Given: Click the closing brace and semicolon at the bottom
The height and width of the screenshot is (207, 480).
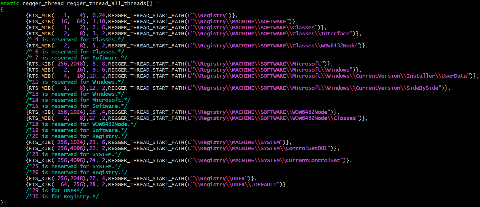Looking at the screenshot, I should click(3, 203).
